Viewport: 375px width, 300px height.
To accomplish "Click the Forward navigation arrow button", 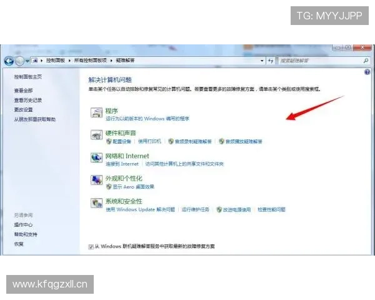I will click(x=19, y=61).
